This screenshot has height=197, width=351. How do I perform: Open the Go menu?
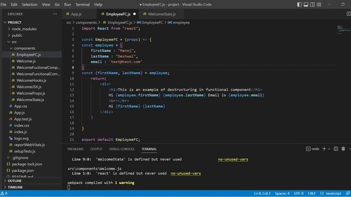pos(57,4)
